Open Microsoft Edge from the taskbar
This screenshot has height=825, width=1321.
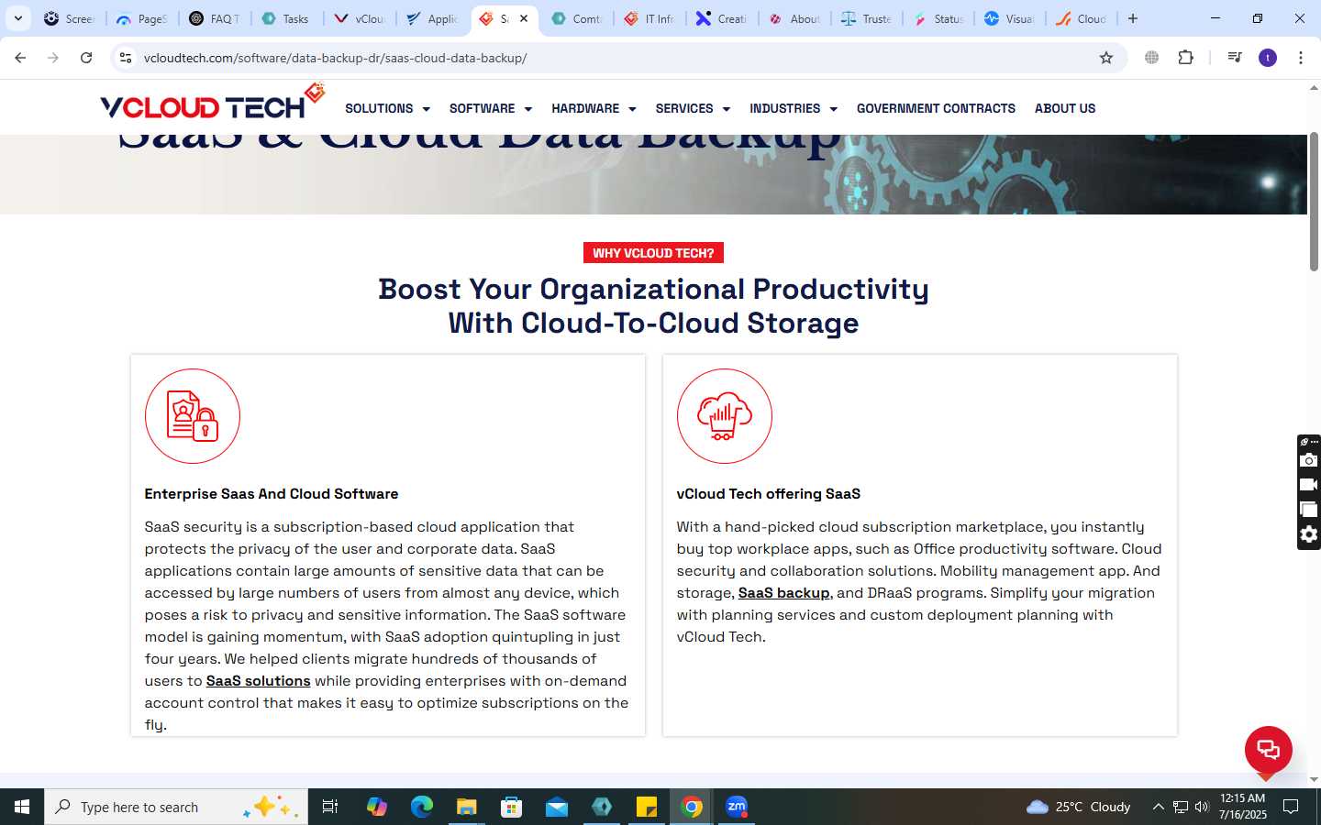click(422, 807)
